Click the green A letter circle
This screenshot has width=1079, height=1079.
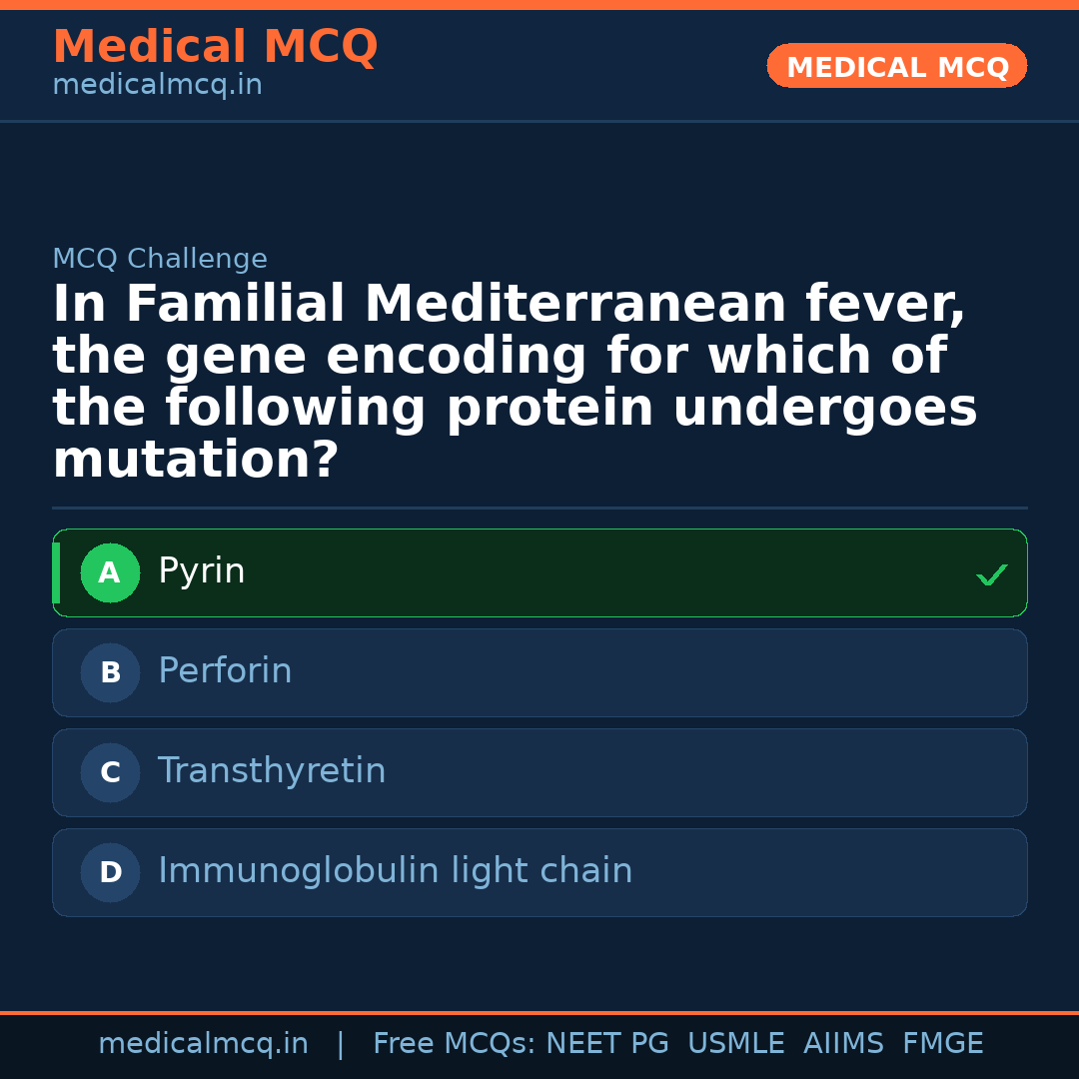coord(110,573)
